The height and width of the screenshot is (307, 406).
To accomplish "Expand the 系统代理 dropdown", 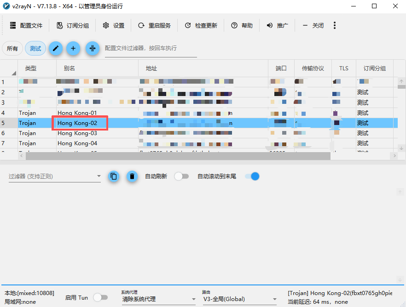I will 158,299.
